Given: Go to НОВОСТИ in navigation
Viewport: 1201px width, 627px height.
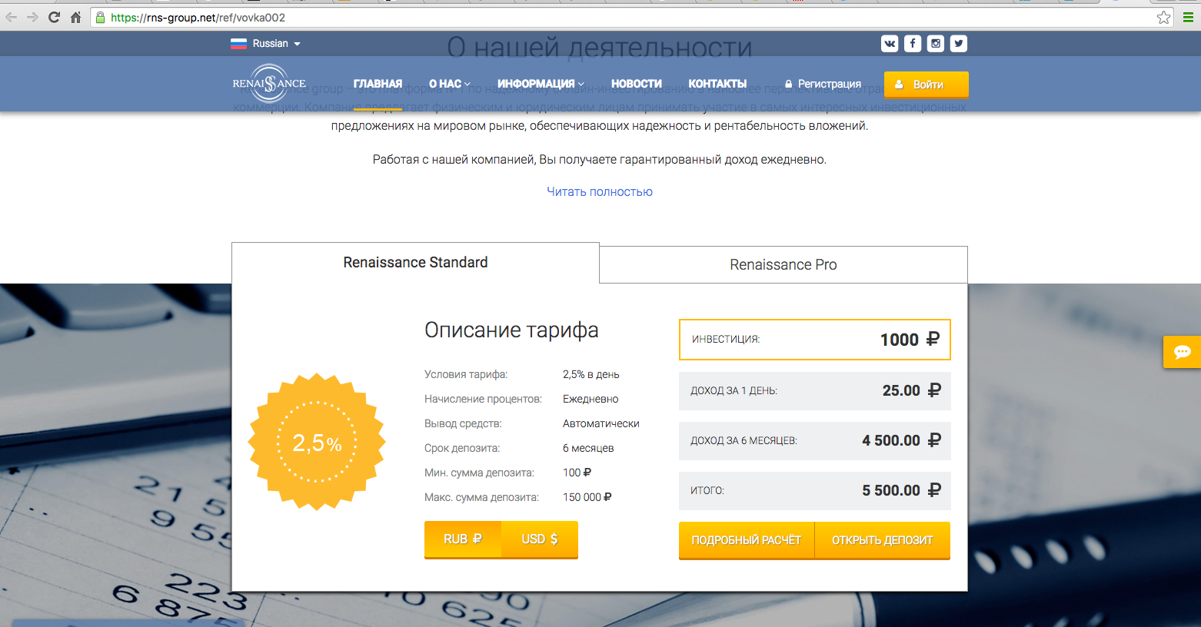Looking at the screenshot, I should [636, 84].
